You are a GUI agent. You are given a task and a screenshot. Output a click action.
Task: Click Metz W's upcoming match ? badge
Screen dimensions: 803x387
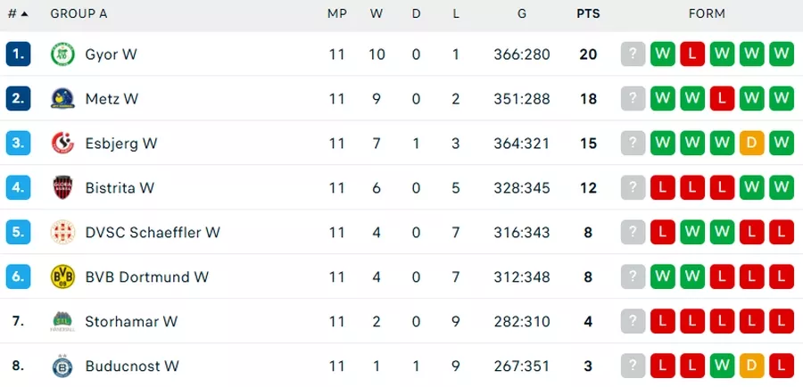pos(633,99)
